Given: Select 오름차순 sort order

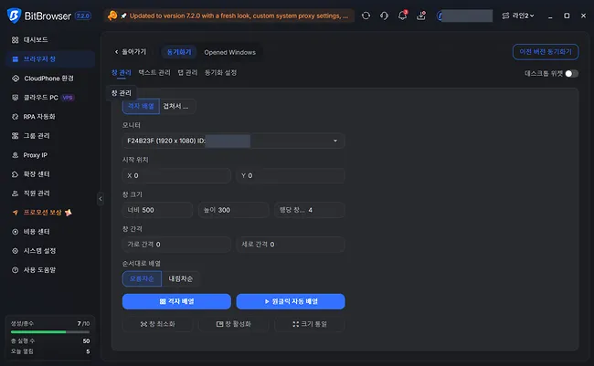Looking at the screenshot, I should [x=142, y=279].
